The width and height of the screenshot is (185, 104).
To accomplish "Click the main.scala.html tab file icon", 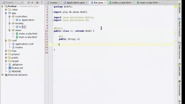I will pyautogui.click(x=138, y=3).
